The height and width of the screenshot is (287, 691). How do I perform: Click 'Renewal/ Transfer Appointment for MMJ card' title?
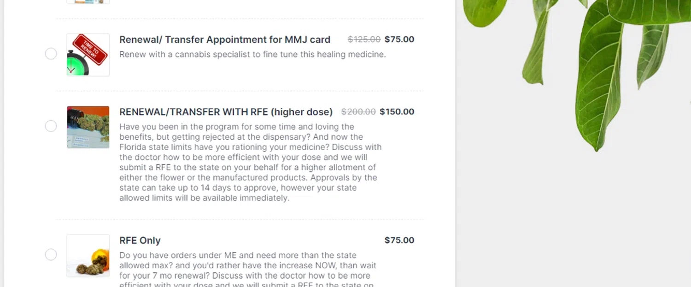225,39
